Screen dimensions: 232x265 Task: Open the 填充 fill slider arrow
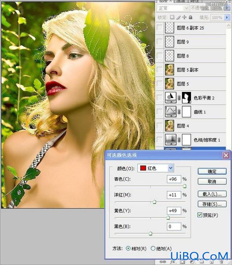227,17
